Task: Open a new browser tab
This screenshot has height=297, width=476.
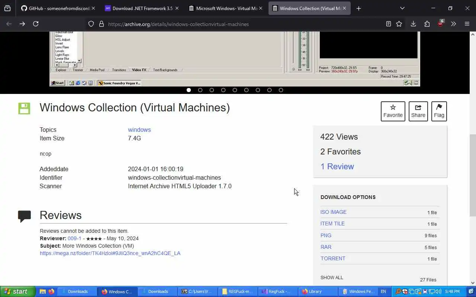Action: click(358, 8)
